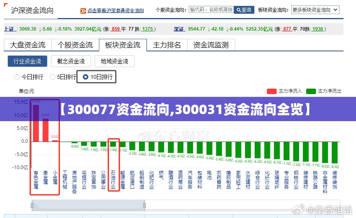The image size is (356, 218).
Task: Click the Shenzhen 跌 count 1938
Action: (318, 29)
